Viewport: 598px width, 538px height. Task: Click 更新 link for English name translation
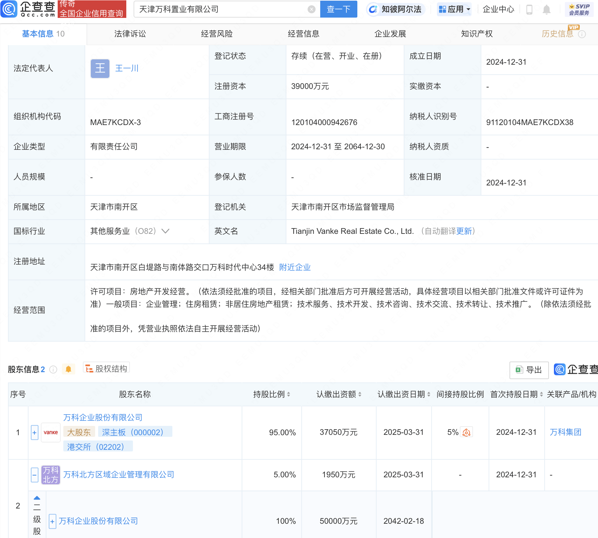464,231
